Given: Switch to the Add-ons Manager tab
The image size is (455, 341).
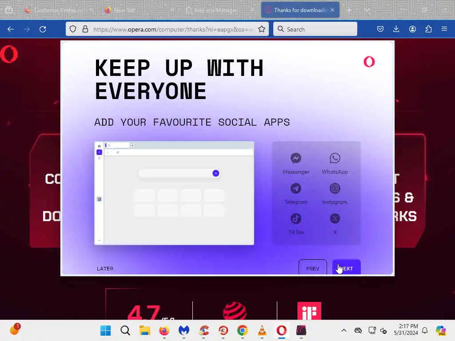Looking at the screenshot, I should click(x=220, y=10).
